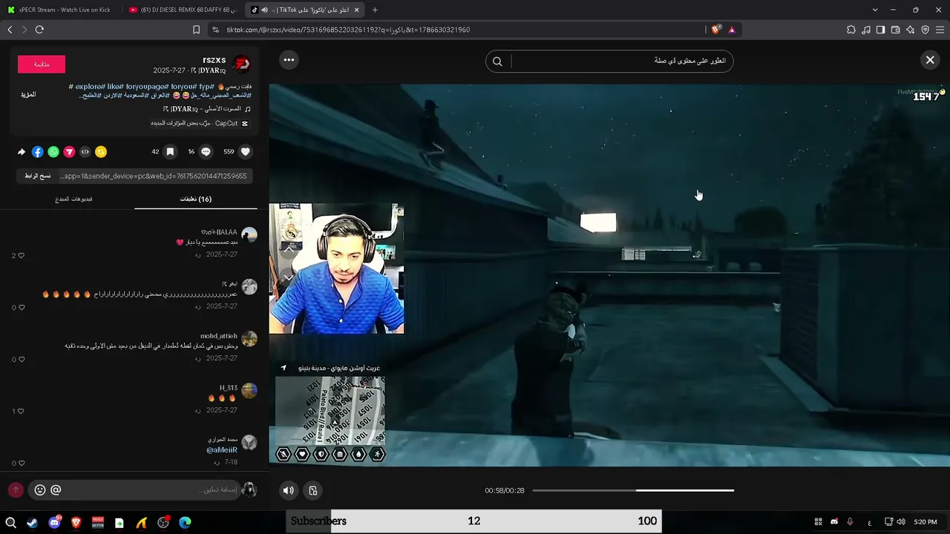The height and width of the screenshot is (534, 950).
Task: Open the taskbar clock showing 5:20 PM
Action: (x=925, y=522)
